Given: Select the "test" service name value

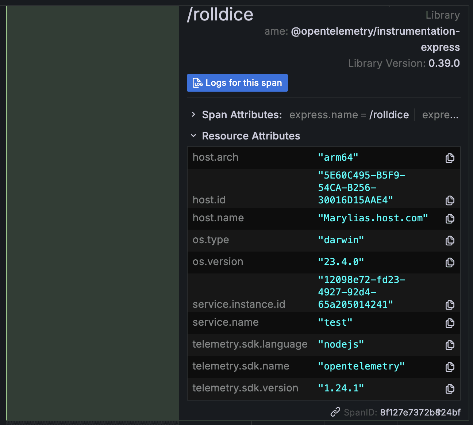Looking at the screenshot, I should coord(335,322).
